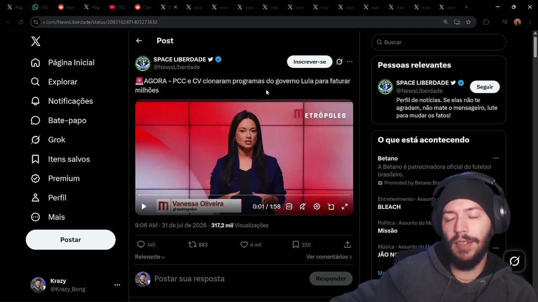
Task: Click the reply icon showing 140
Action: pos(146,245)
